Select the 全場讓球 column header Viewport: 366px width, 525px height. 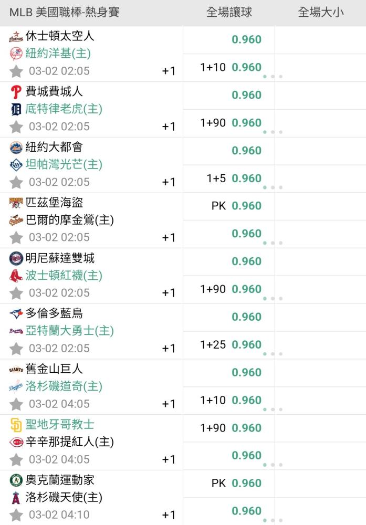click(229, 13)
